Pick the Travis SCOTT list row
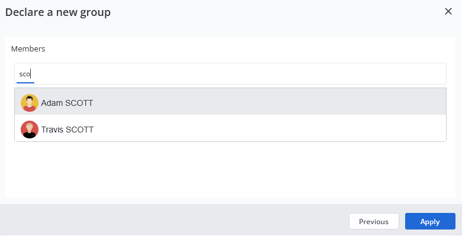462x236 pixels. (230, 128)
